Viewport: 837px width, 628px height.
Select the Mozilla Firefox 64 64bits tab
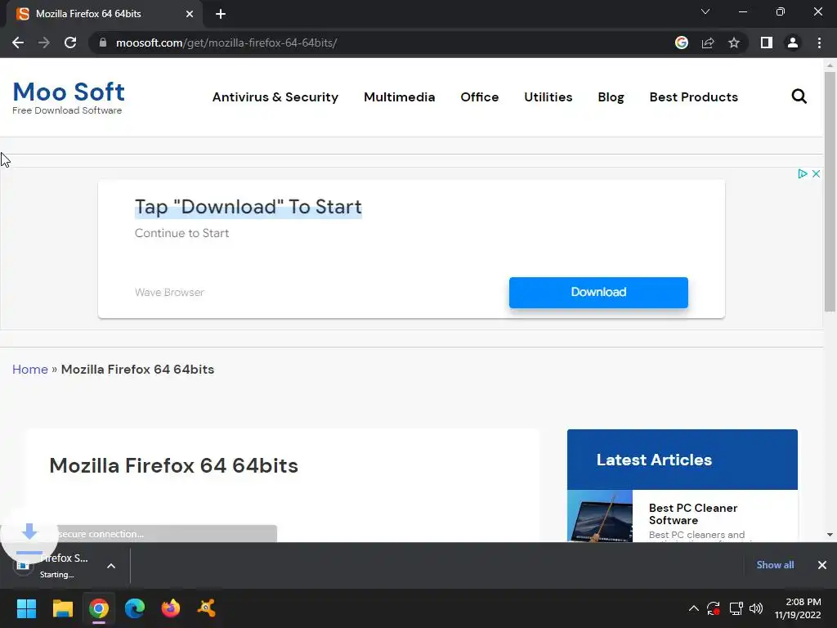click(104, 14)
